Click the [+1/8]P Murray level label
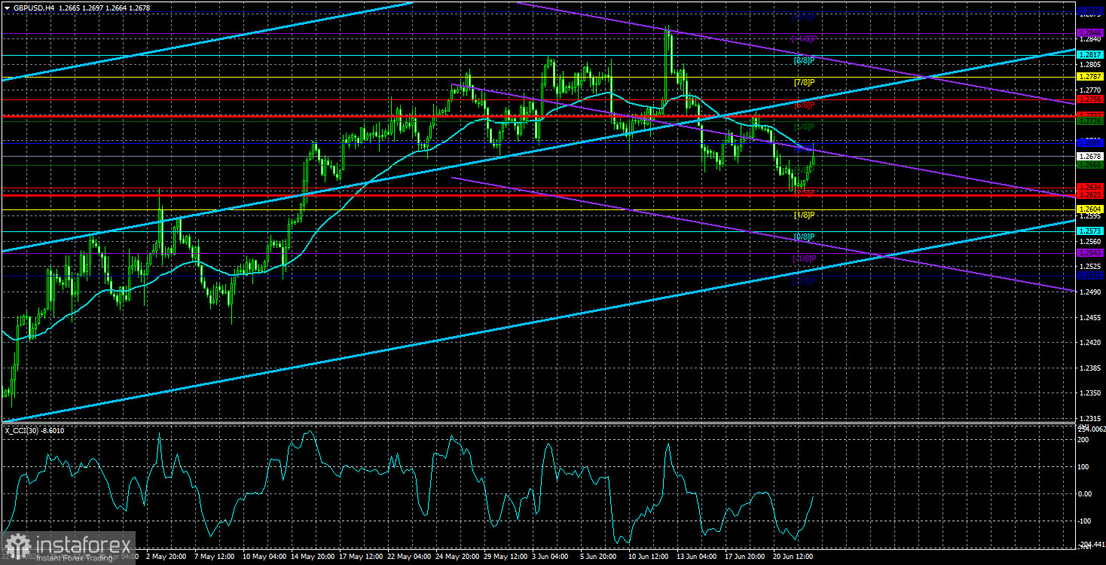The image size is (1106, 565). (x=804, y=38)
